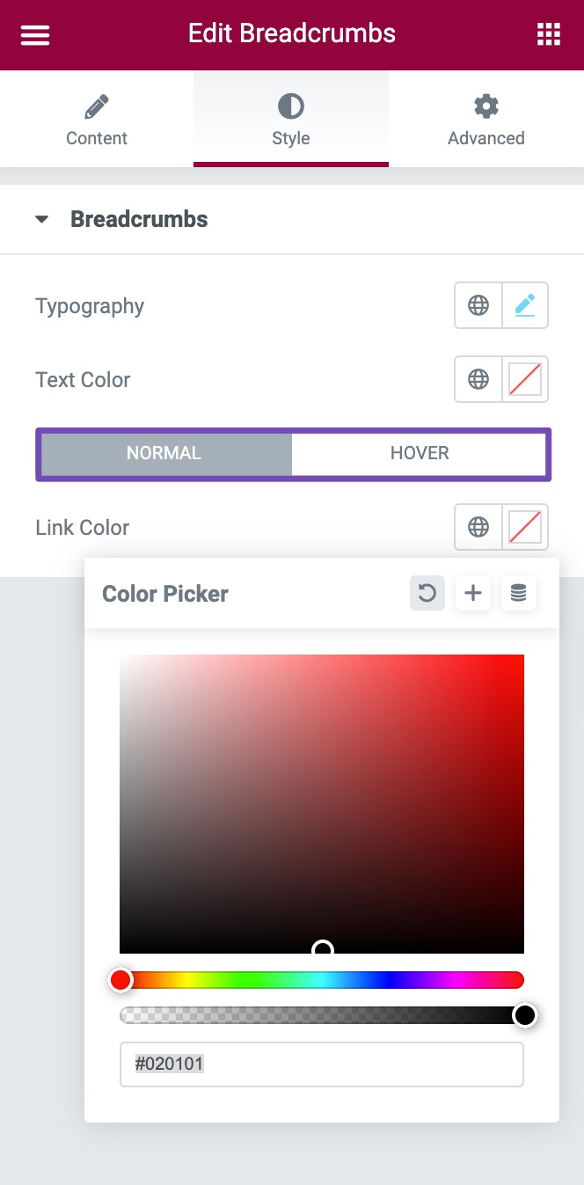The image size is (584, 1185).
Task: Switch to Hover state
Action: coord(420,454)
